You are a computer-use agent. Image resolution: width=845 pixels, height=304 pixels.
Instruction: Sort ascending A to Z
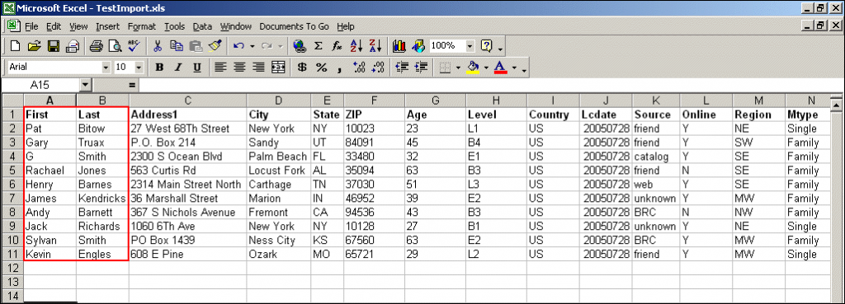pyautogui.click(x=356, y=46)
